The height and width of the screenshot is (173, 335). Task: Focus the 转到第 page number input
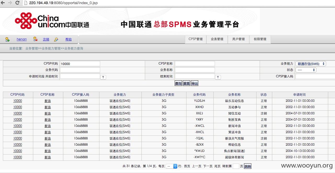click(236, 166)
